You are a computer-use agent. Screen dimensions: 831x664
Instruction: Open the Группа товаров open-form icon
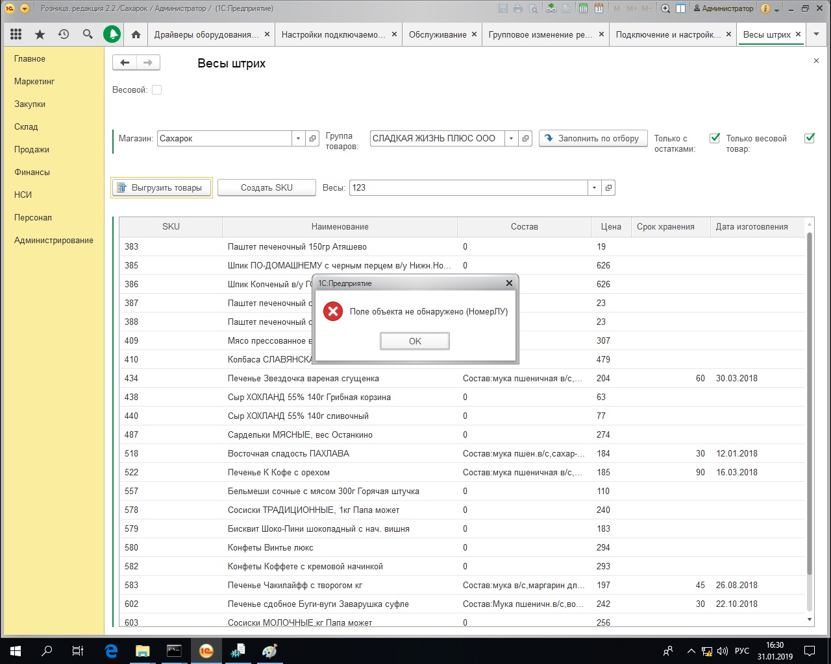point(526,138)
